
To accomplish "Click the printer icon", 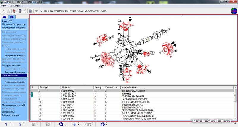I will pos(36,11).
